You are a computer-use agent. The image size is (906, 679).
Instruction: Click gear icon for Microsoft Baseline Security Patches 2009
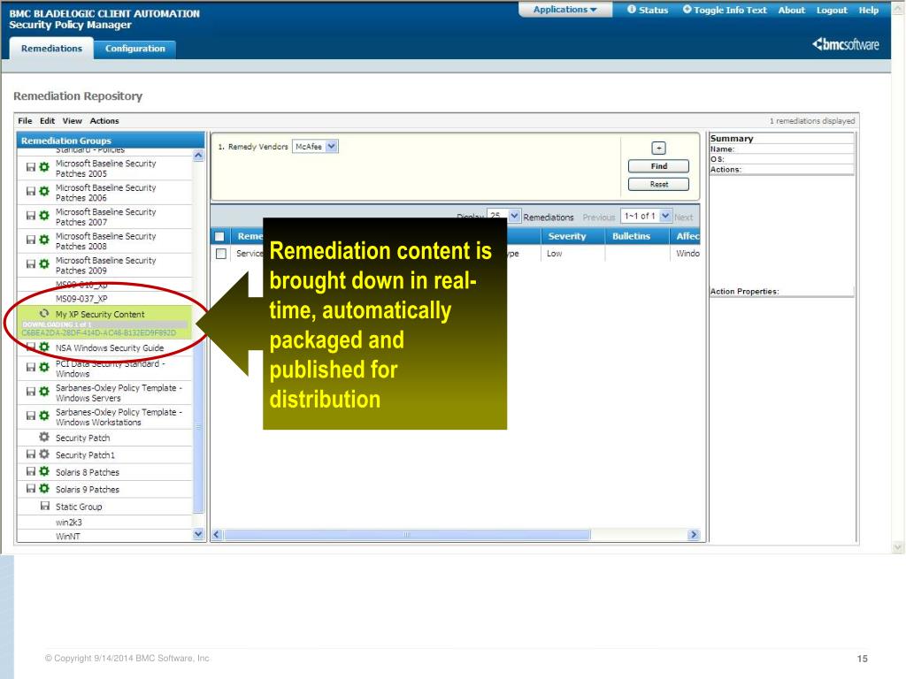tap(44, 263)
